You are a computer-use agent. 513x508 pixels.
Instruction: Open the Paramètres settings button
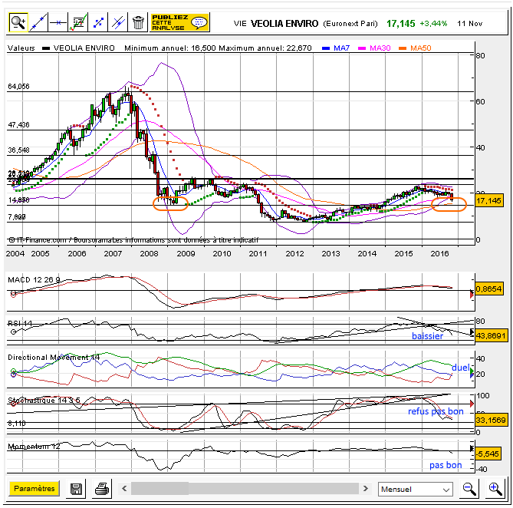35,489
